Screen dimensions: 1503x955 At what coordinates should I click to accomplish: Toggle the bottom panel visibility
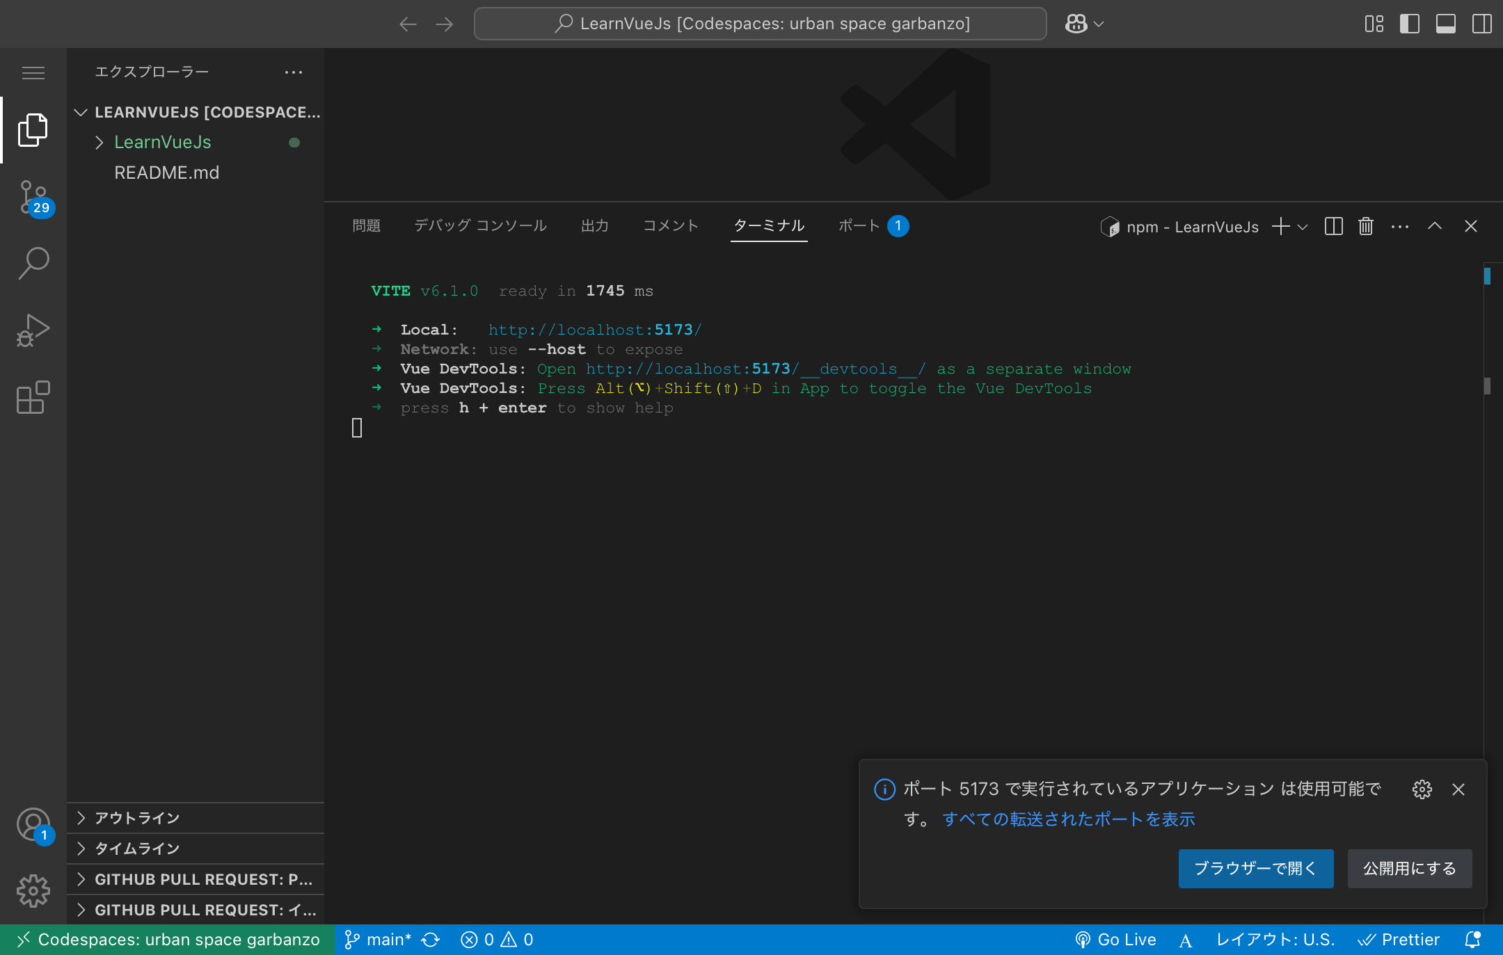coord(1445,24)
